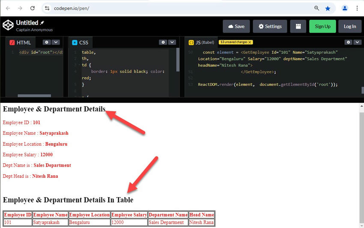Viewport: 364px width, 228px height.
Task: Click the CSS tab asterisk icon
Action: [x=75, y=42]
